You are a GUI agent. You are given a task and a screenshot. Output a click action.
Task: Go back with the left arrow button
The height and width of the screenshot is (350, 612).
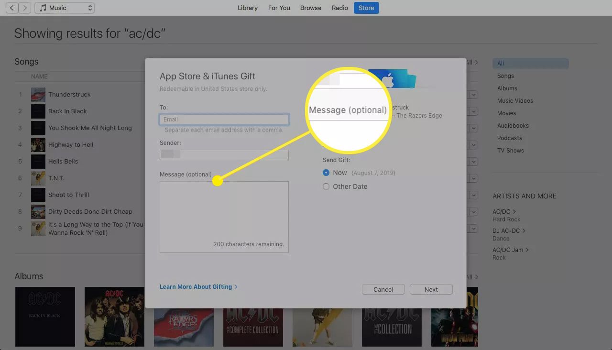coord(12,8)
